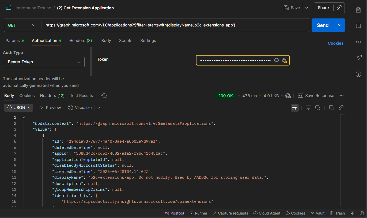Open the Cookies link below Send
367x218 pixels.
[x=335, y=43]
